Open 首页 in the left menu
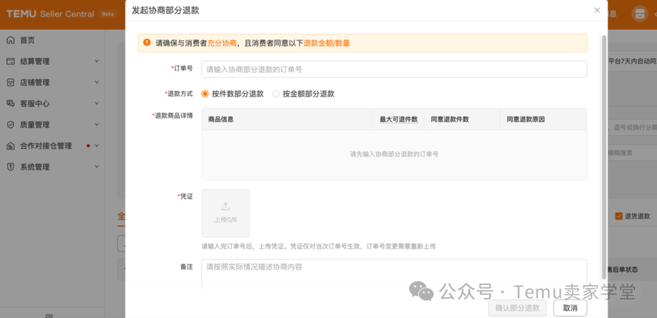Image resolution: width=657 pixels, height=318 pixels. [27, 40]
